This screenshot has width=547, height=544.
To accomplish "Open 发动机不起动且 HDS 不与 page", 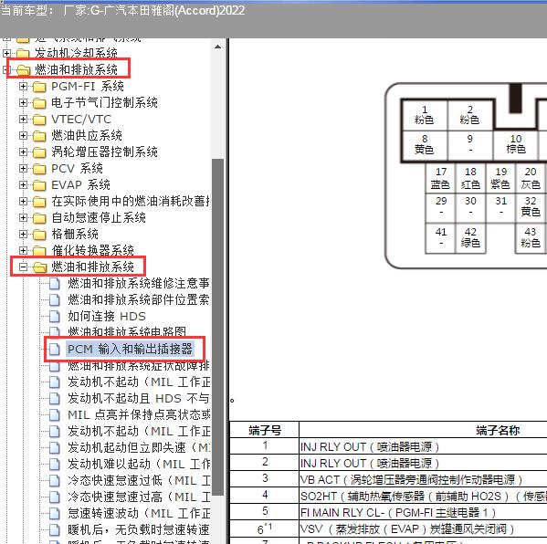I will [139, 398].
